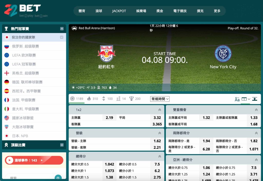263x181 pixels.
Task: Click the play icon in live events button
Action: pos(10,160)
